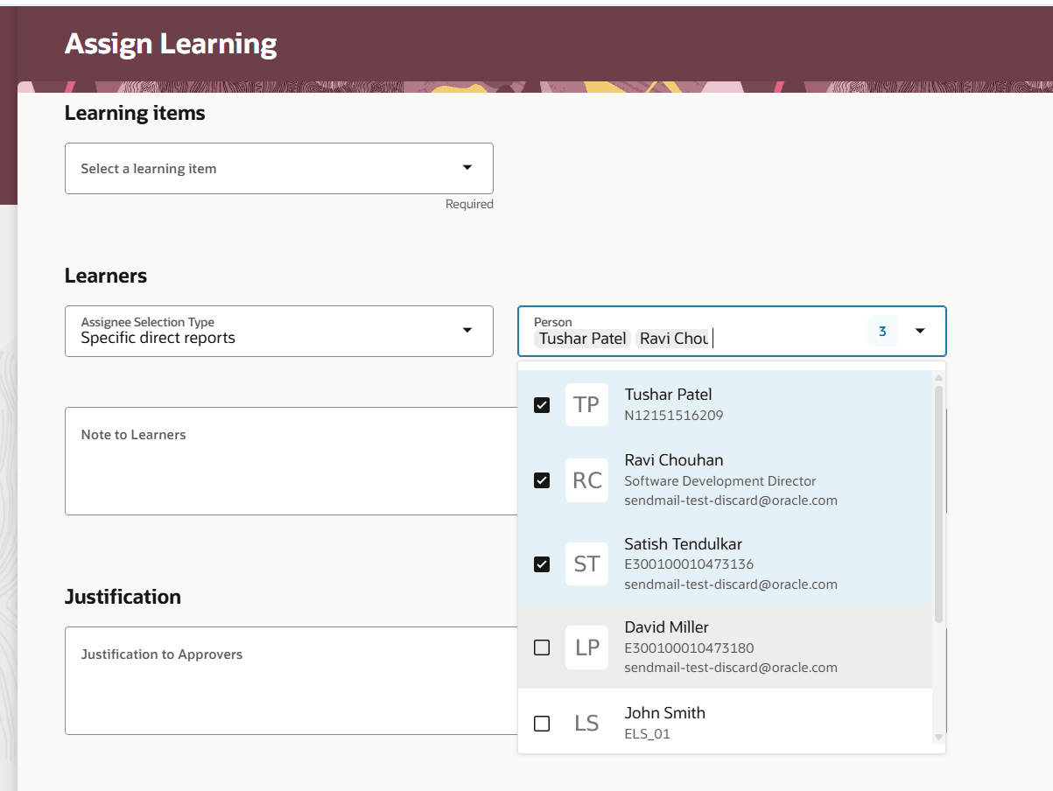Click the person list scrollbar thumb
This screenshot has width=1053, height=791.
tap(939, 503)
